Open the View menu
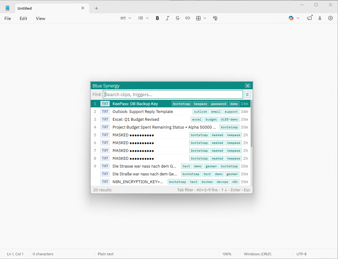This screenshot has width=338, height=259. pyautogui.click(x=41, y=18)
